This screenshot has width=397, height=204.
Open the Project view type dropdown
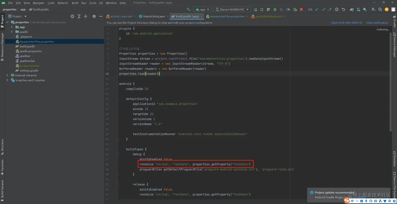click(x=17, y=16)
